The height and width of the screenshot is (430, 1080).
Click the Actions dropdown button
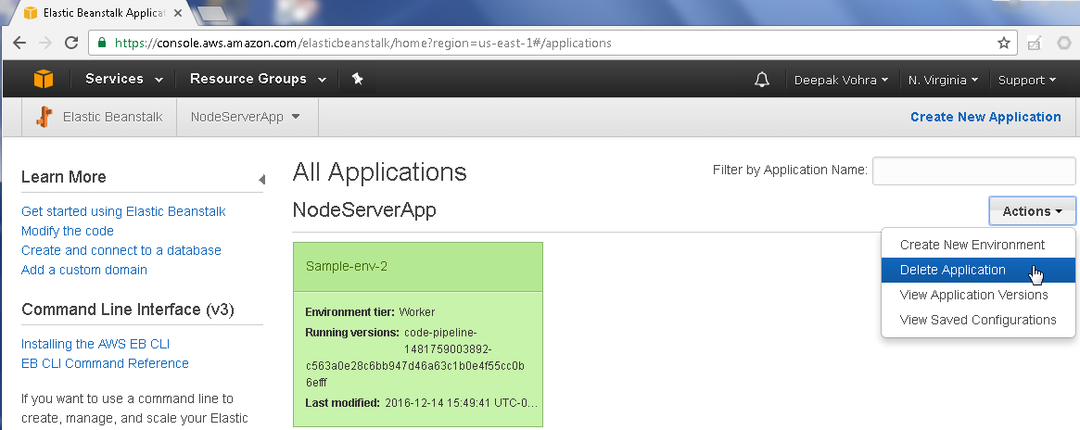tap(1032, 211)
